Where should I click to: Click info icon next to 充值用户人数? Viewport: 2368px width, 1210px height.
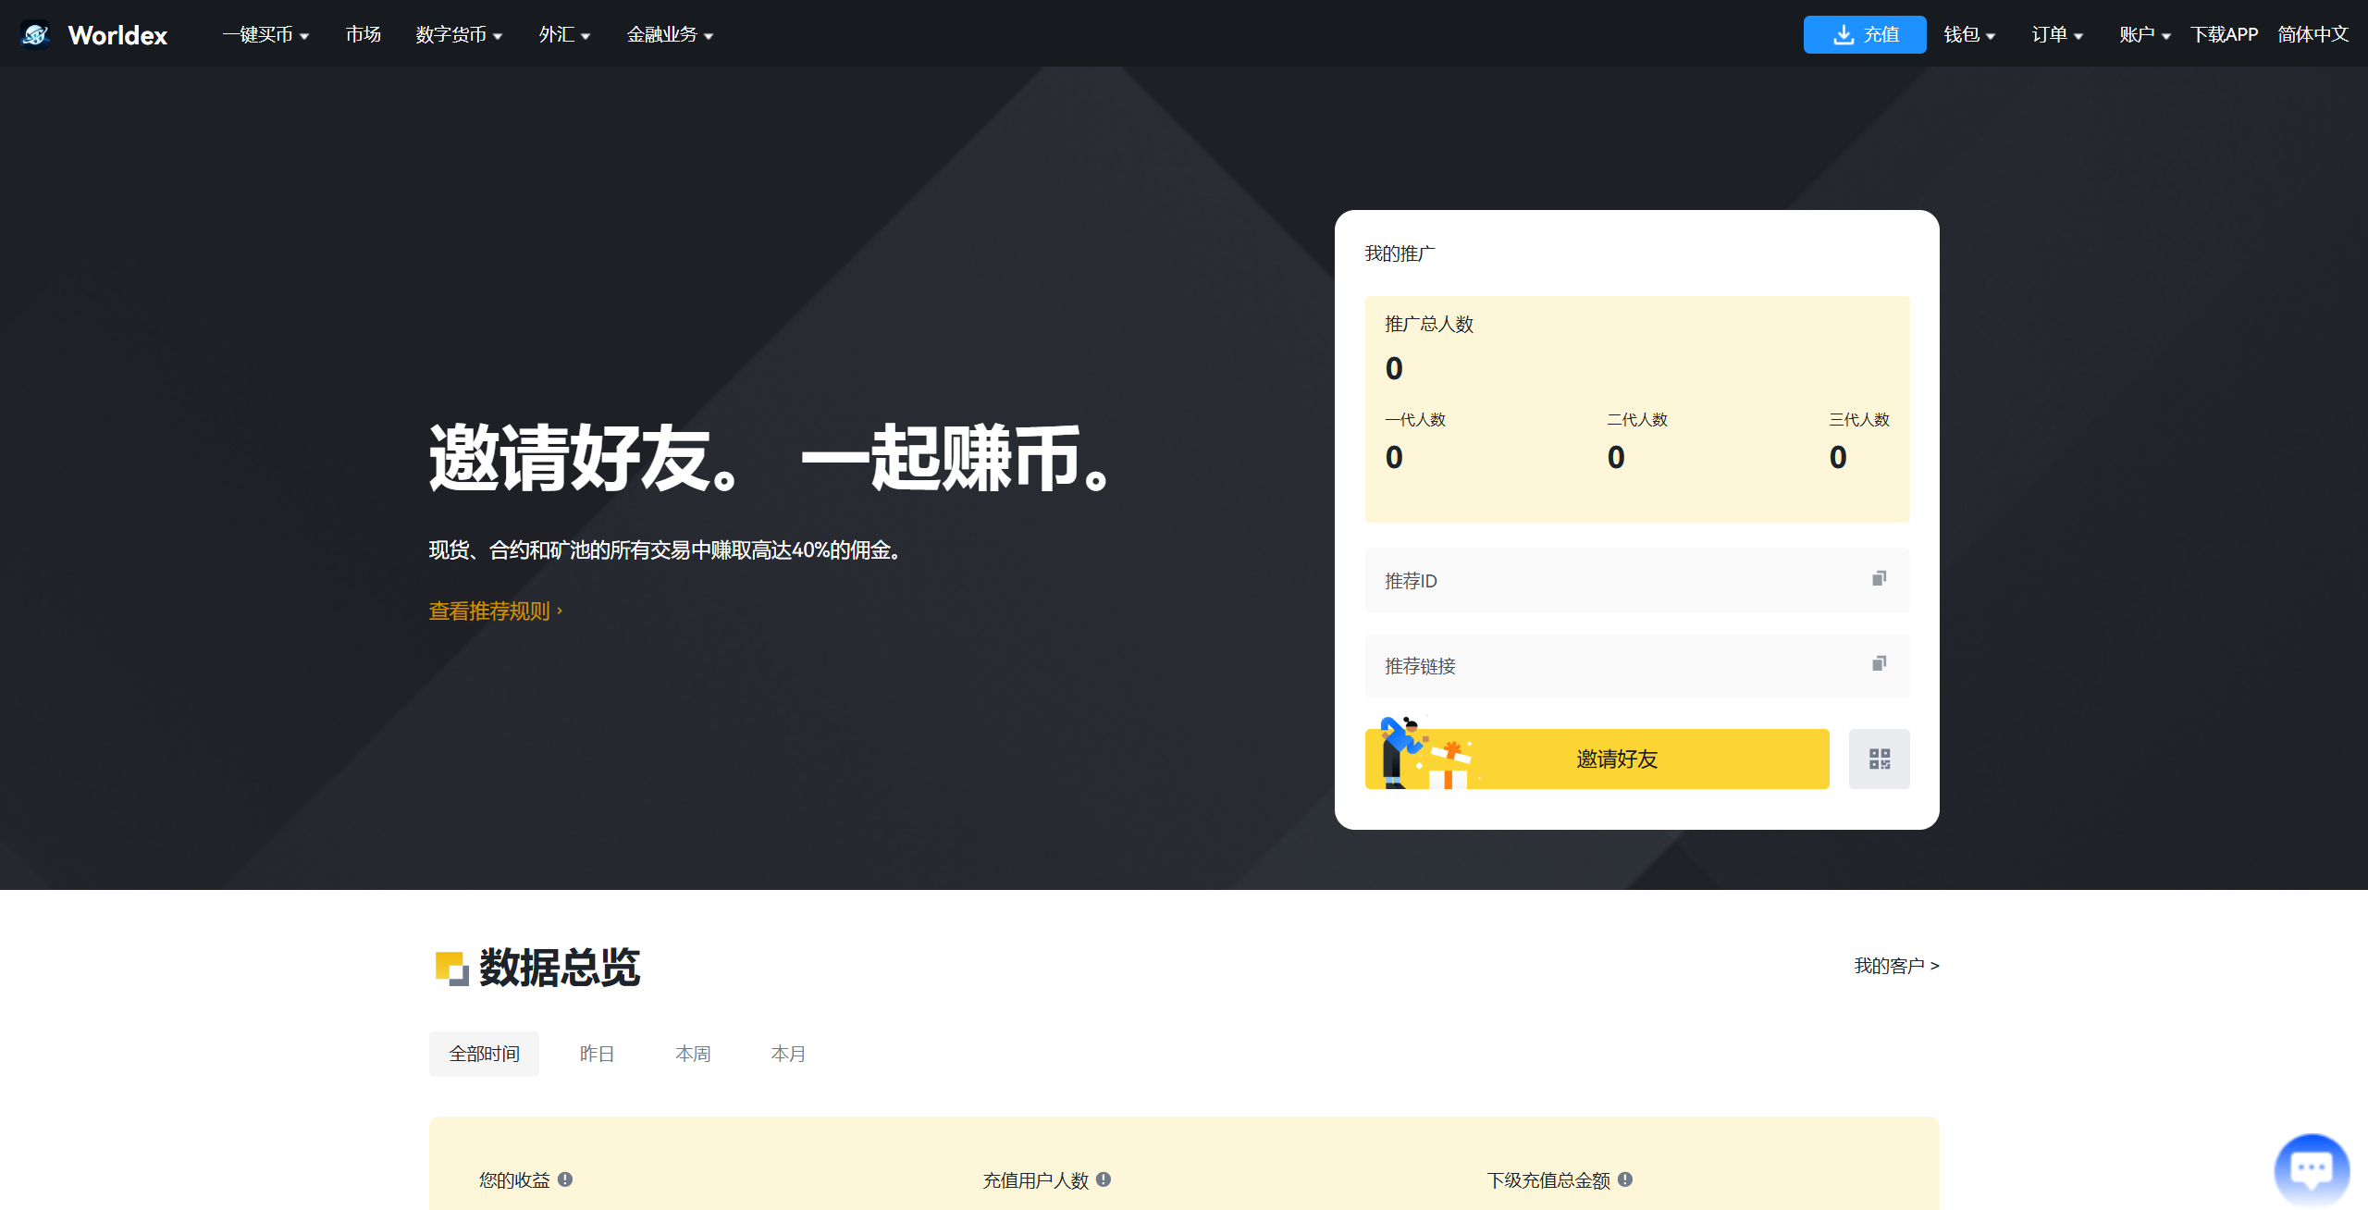pos(1104,1179)
